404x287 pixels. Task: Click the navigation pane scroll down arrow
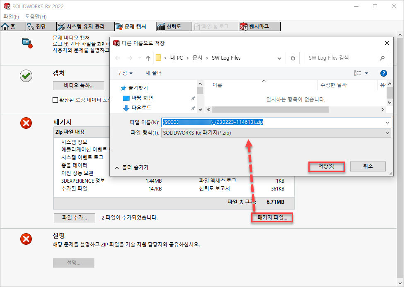200,110
